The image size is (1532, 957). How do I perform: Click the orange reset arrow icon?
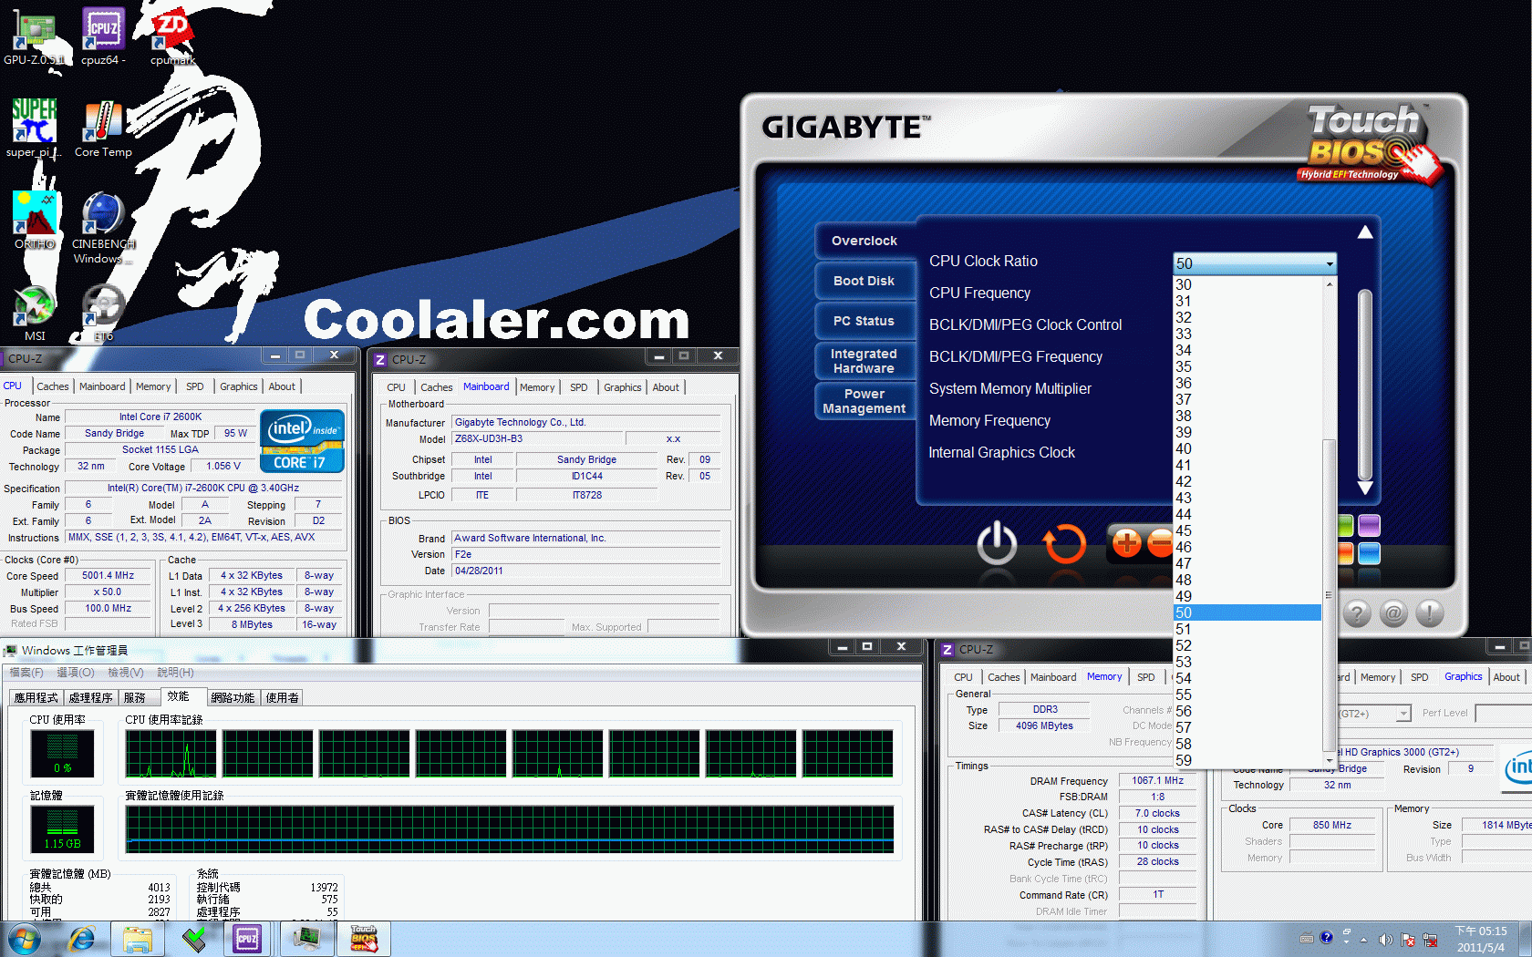pyautogui.click(x=1064, y=543)
